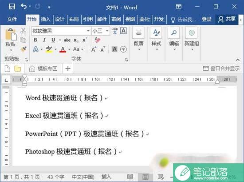
Task: Click the 登录 sign-in link
Action: pos(206,19)
